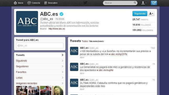Click ABC.es name on ÚLTIMA HORA tweet
The width and height of the screenshot is (169, 95).
tap(84, 80)
